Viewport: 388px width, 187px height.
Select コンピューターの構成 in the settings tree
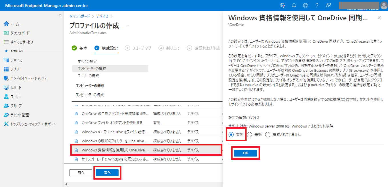point(110,69)
